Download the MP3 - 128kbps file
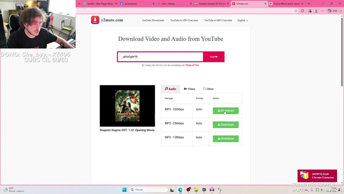The width and height of the screenshot is (344, 194). (x=226, y=139)
